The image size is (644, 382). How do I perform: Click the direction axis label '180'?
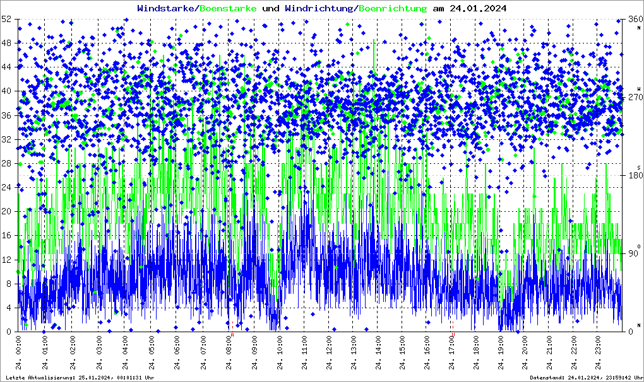636,175
